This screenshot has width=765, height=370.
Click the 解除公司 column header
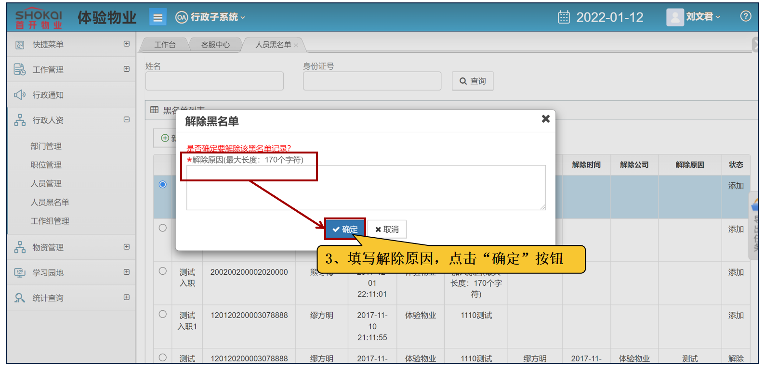(x=634, y=165)
